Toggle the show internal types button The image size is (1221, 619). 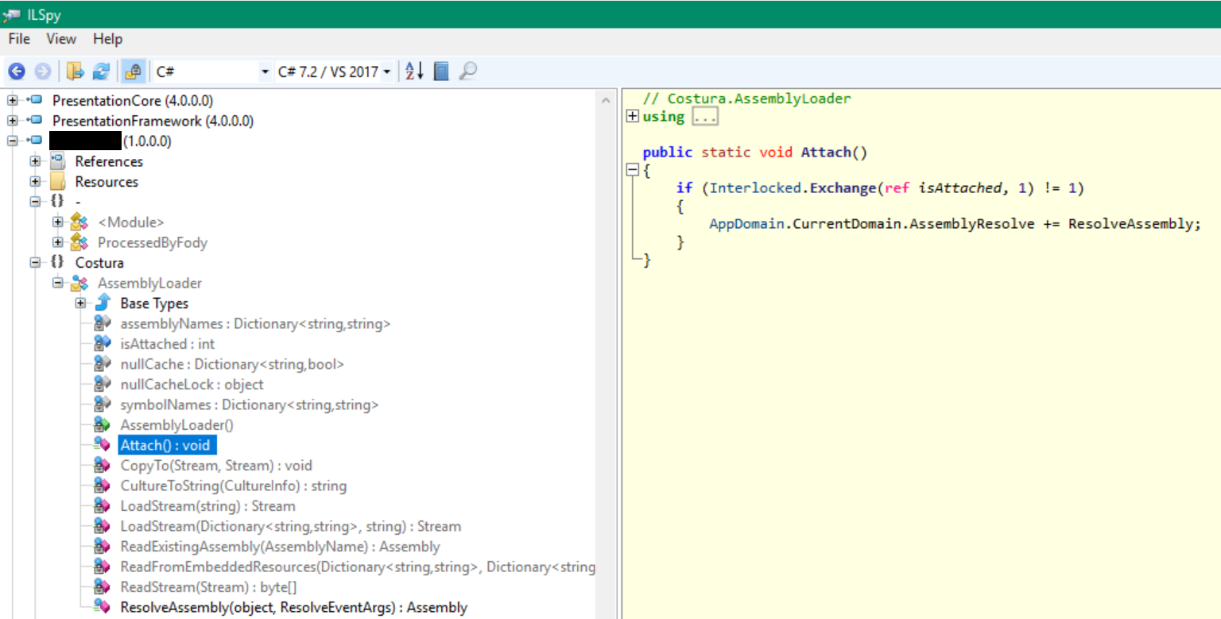point(133,72)
